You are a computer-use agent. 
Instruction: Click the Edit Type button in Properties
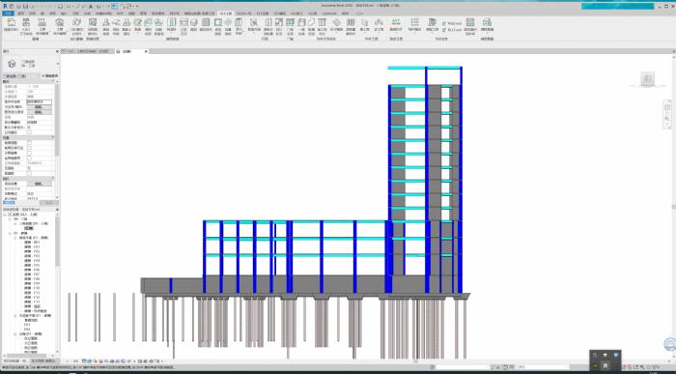click(x=49, y=76)
